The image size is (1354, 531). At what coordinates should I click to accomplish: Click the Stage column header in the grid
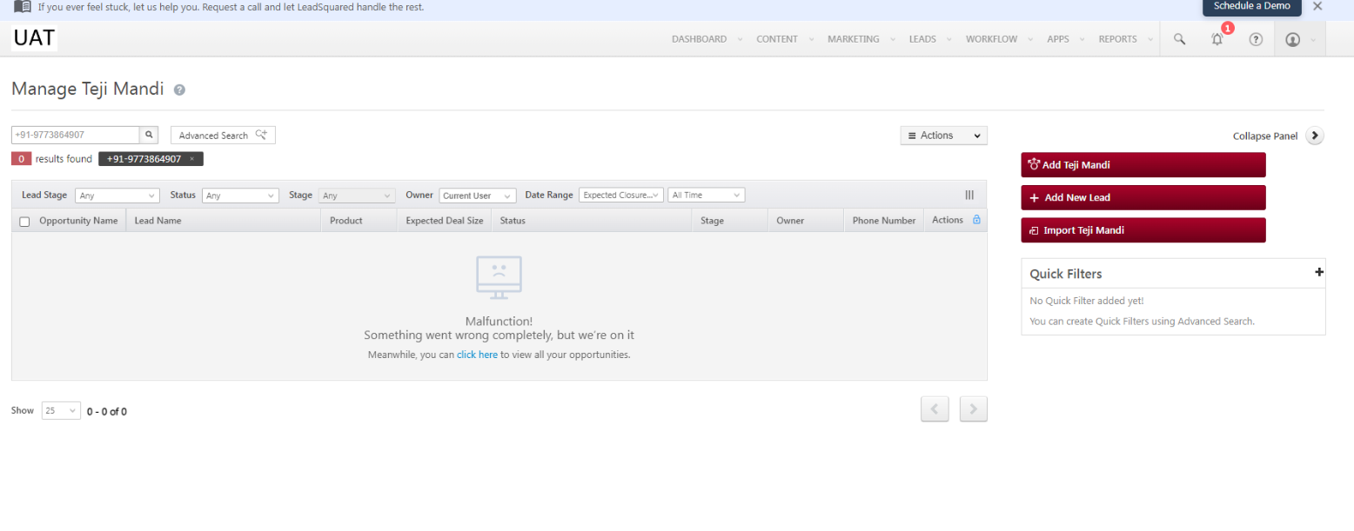point(712,221)
